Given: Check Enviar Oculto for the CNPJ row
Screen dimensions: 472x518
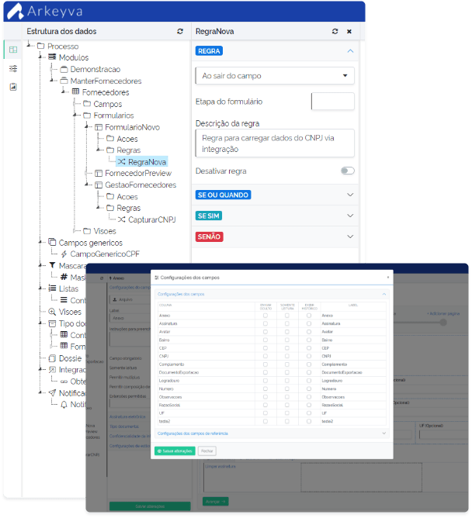Looking at the screenshot, I should pyautogui.click(x=265, y=356).
